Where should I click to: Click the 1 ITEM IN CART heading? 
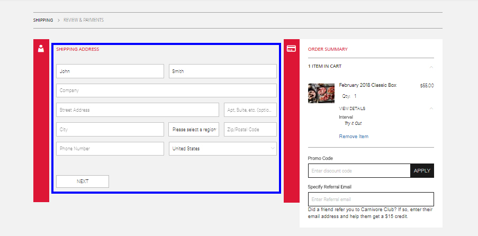click(324, 66)
